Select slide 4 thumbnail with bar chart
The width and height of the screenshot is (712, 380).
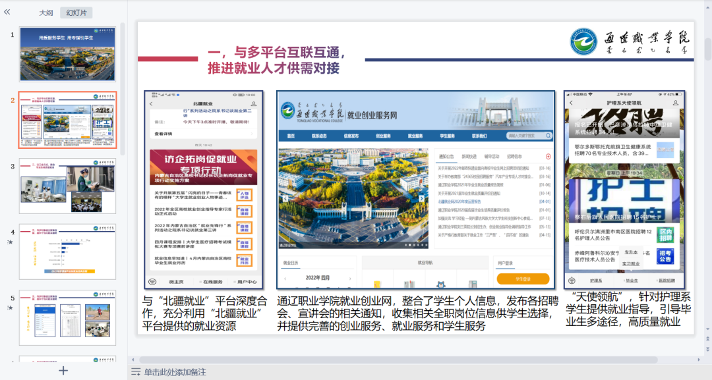(x=67, y=252)
